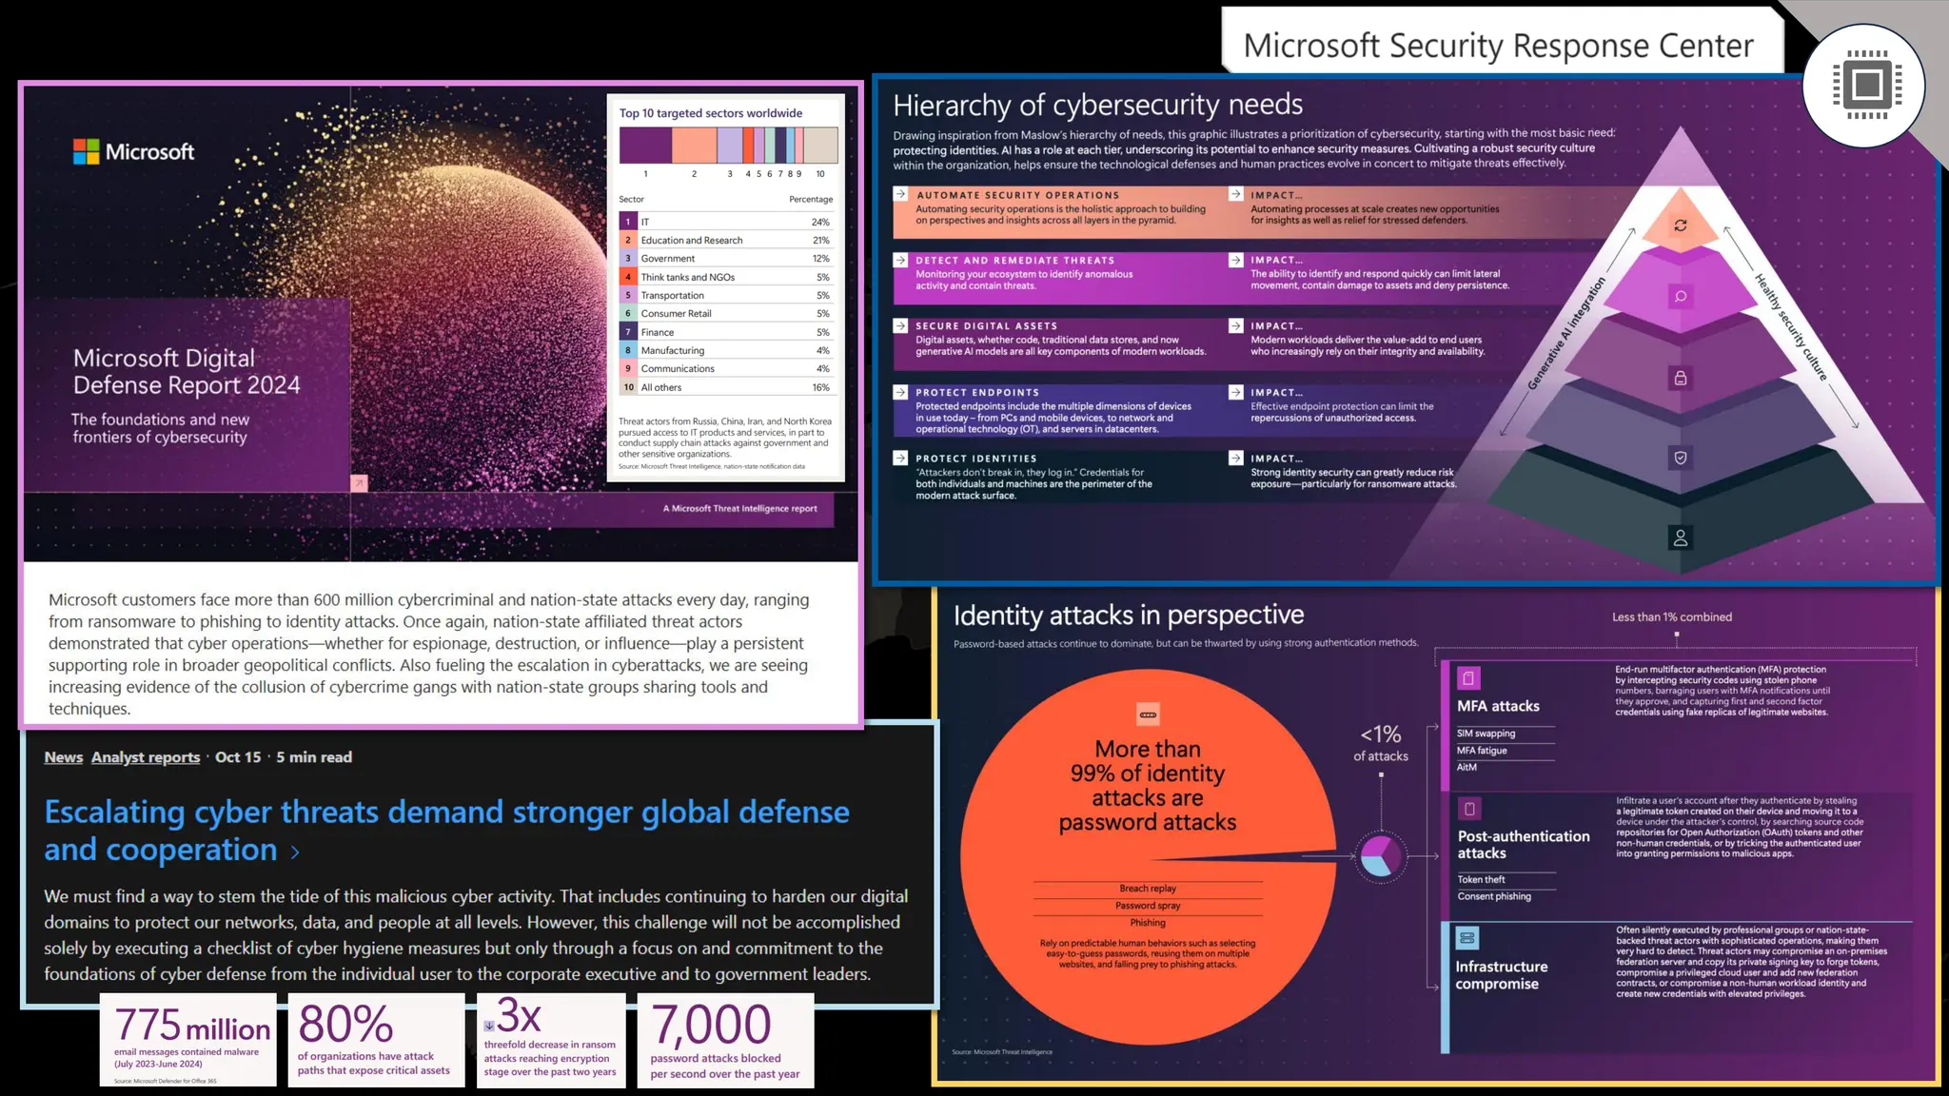Click the Oct 15 article date
This screenshot has width=1949, height=1096.
click(x=238, y=757)
